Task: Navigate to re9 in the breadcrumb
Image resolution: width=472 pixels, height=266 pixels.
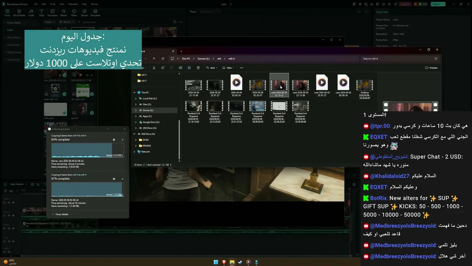Action: coord(219,59)
